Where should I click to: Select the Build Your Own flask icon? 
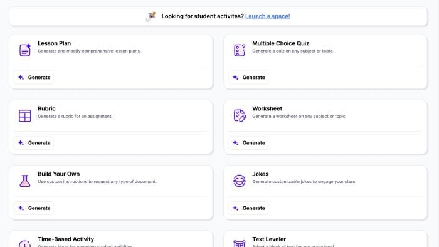25,181
